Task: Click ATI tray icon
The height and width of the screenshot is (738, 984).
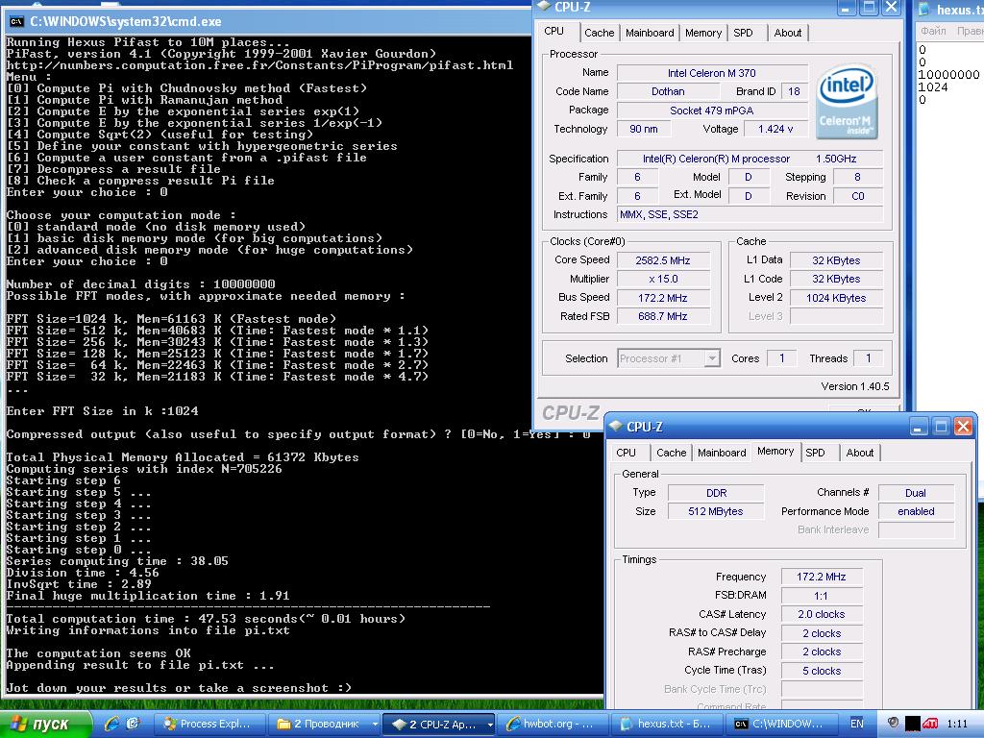Action: pos(930,725)
